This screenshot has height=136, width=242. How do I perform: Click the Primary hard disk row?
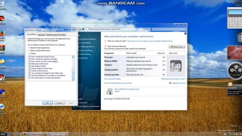(x=135, y=75)
